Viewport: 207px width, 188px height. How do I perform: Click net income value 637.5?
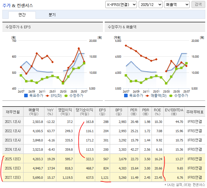tap(90, 178)
